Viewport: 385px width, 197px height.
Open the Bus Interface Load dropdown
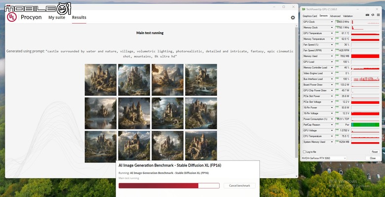point(332,79)
